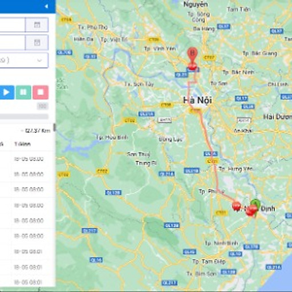292x292 pixels.
Task: Start route playback with the blue play button
Action: point(6,92)
